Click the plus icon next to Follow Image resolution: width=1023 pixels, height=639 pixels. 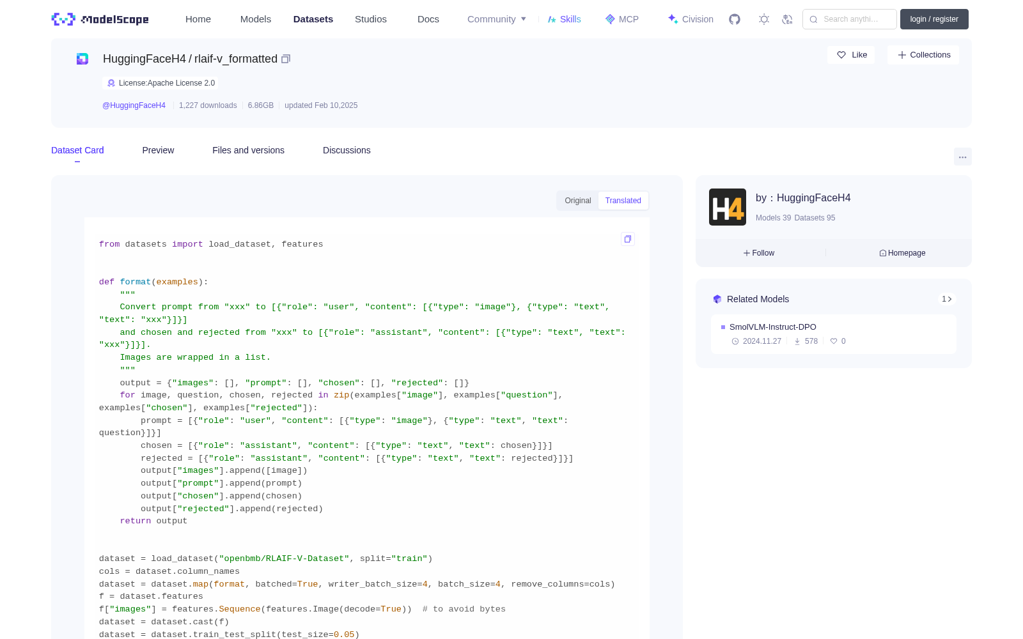point(747,253)
